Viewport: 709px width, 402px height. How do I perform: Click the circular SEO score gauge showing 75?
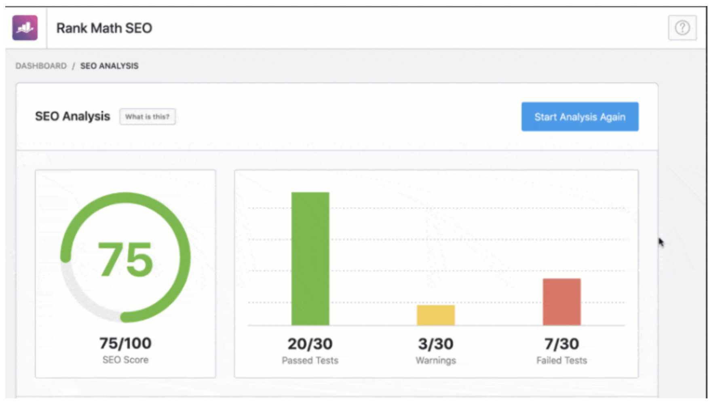[125, 257]
